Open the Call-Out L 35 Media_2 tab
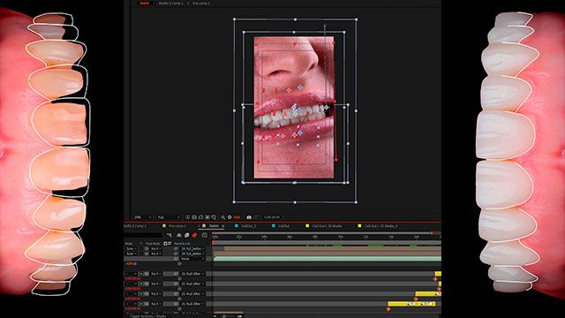This screenshot has width=565, height=318. click(x=380, y=226)
